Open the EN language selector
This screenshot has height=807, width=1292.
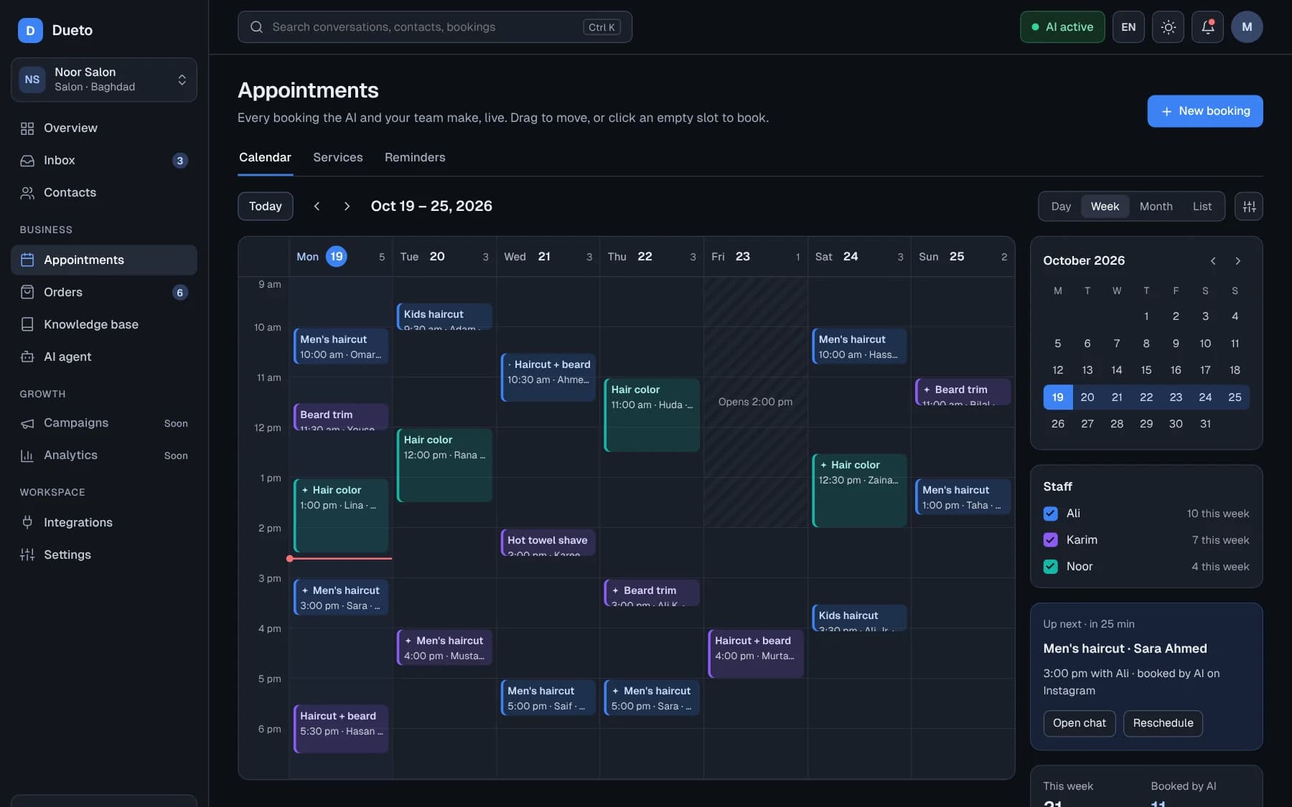pos(1128,27)
